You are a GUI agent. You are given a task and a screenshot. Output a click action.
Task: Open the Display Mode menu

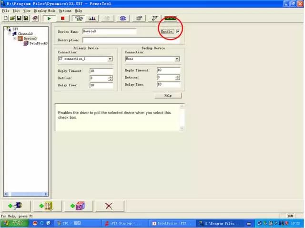click(44, 10)
